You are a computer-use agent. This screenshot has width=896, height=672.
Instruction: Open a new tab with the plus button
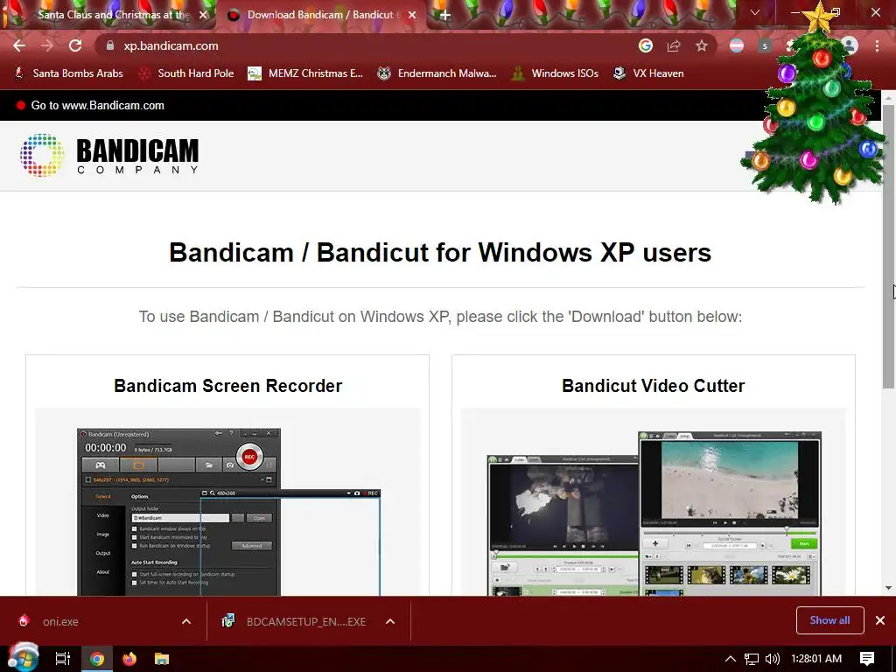coord(445,15)
